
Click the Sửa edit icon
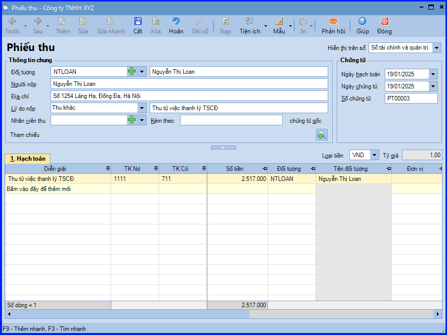(x=83, y=26)
